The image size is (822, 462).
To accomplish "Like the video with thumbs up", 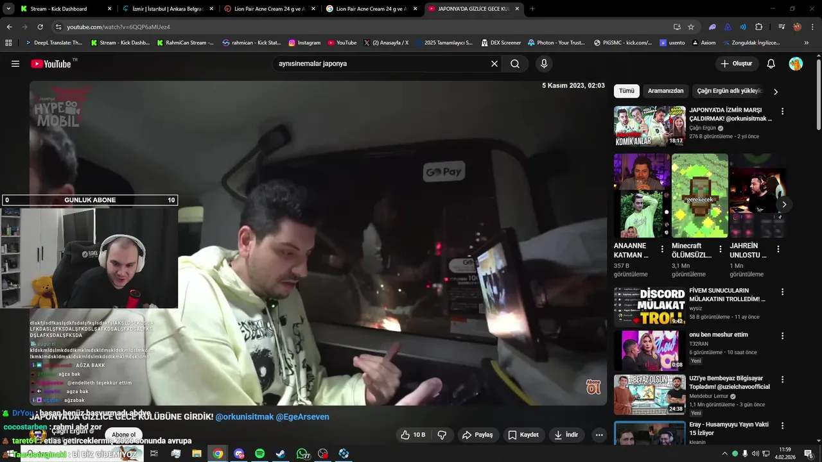I will click(x=413, y=434).
